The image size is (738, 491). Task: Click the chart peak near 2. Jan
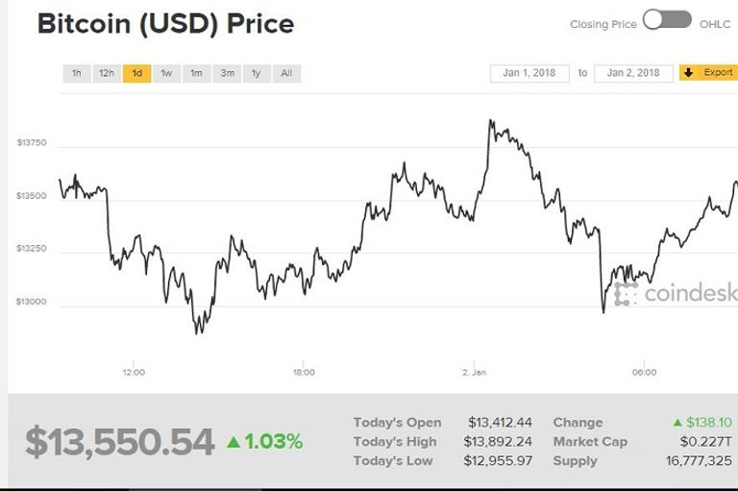[491, 122]
